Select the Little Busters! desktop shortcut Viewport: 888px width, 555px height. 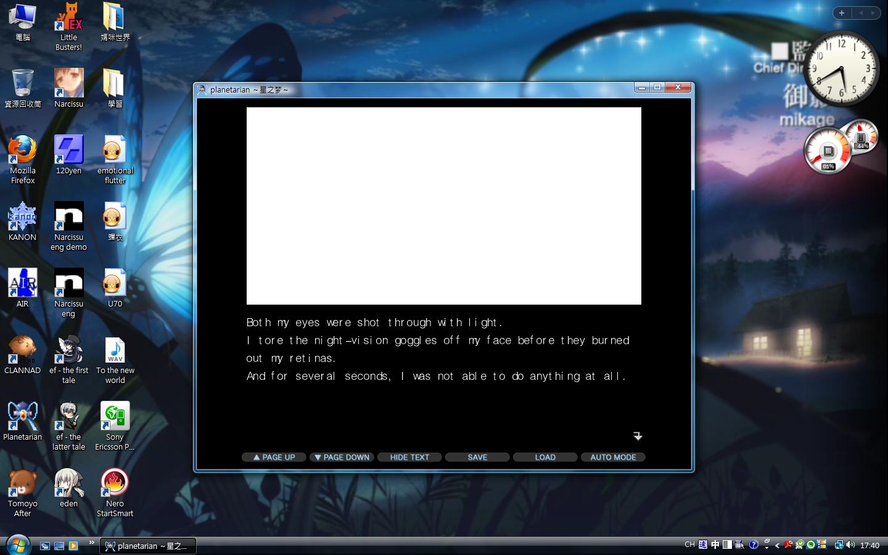click(68, 27)
